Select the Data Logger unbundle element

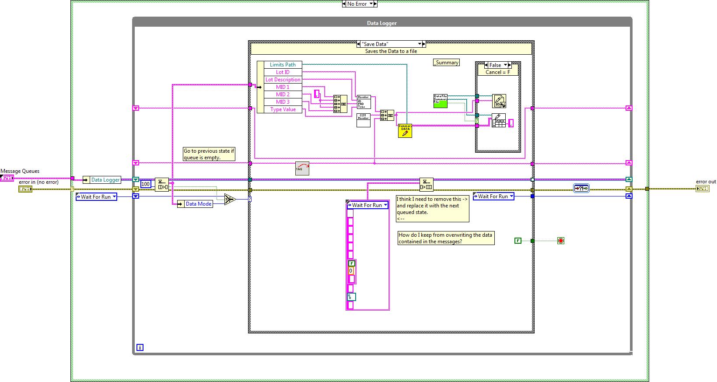[x=105, y=180]
